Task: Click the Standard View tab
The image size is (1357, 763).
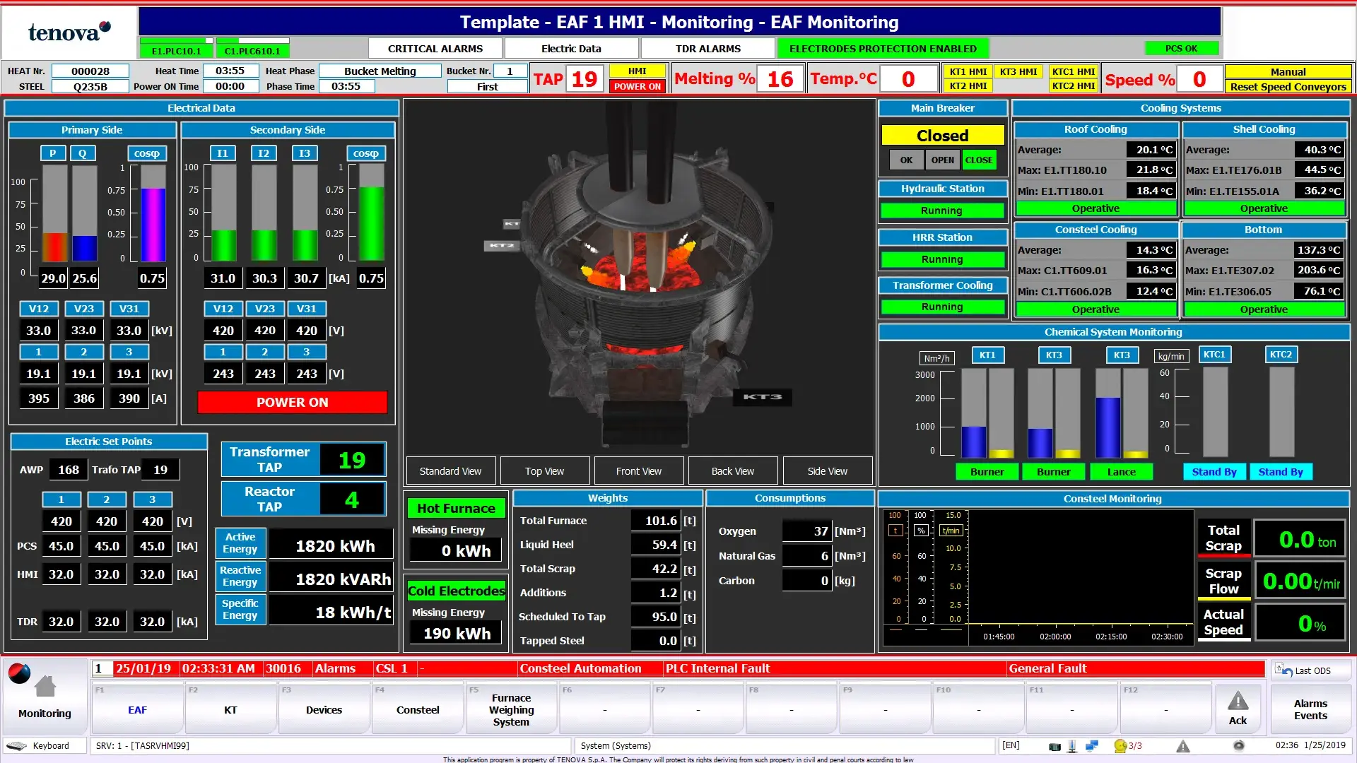Action: (x=450, y=471)
